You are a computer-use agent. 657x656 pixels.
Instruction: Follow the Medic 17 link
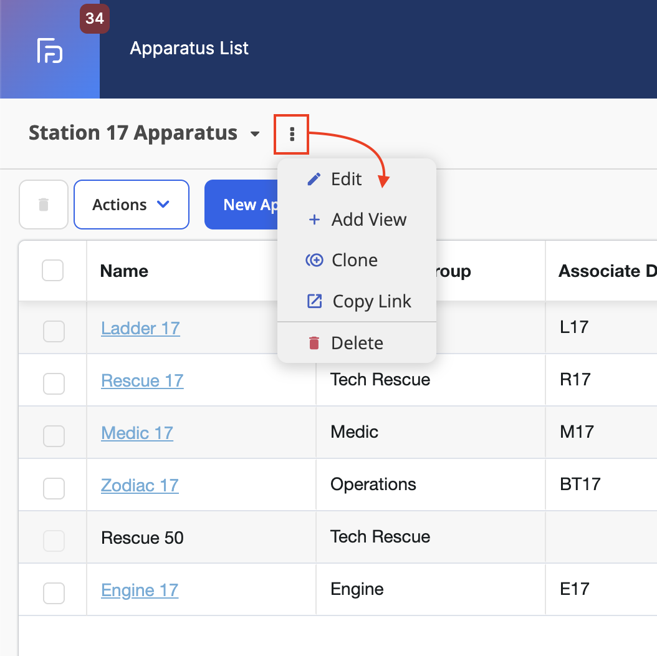[x=137, y=433]
